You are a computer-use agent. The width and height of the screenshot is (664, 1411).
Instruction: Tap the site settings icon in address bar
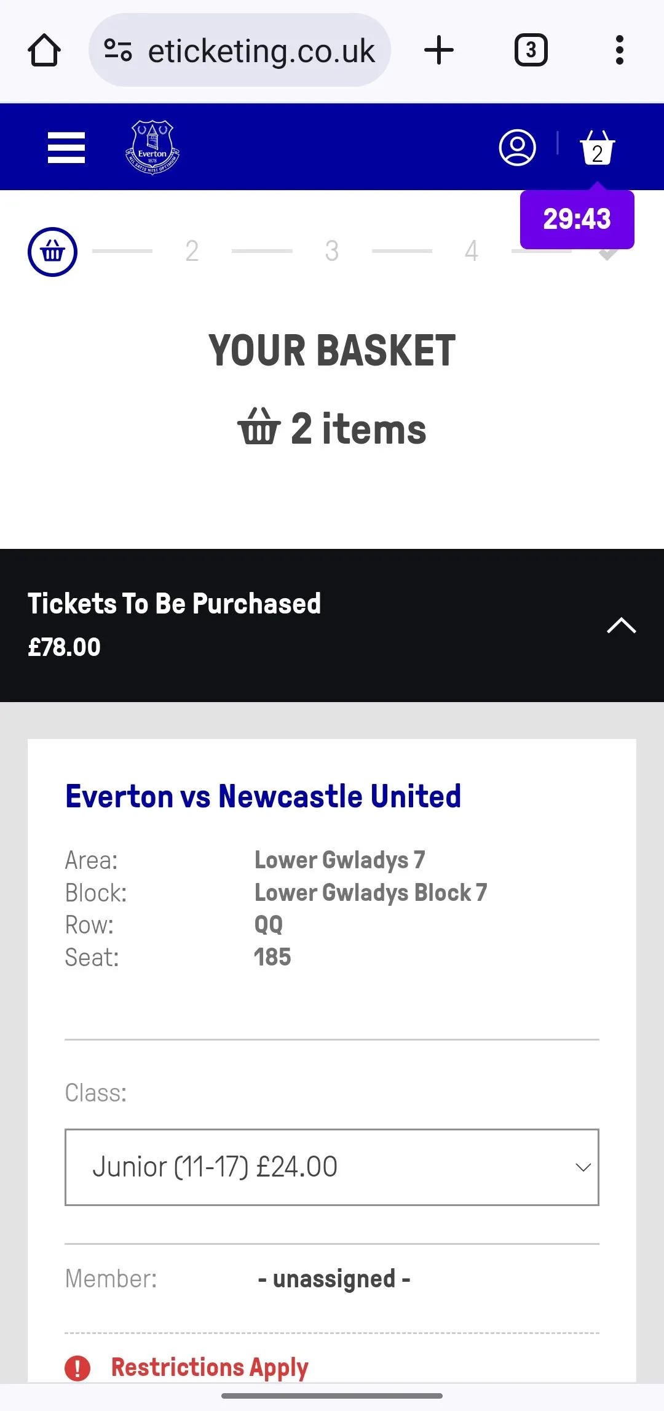(118, 50)
